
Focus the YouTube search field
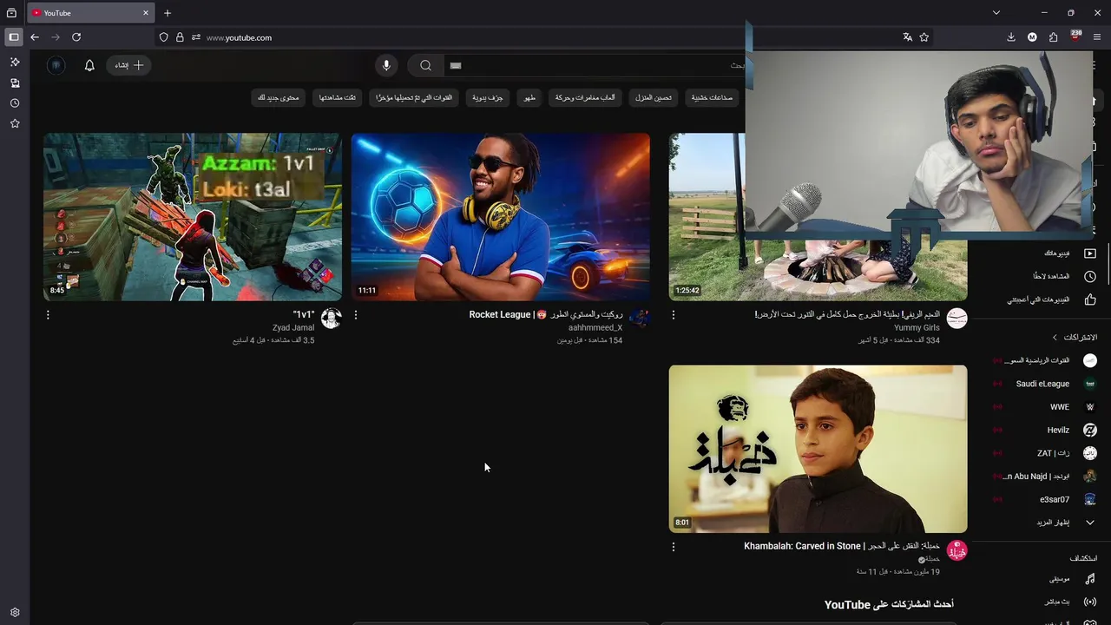pos(595,65)
